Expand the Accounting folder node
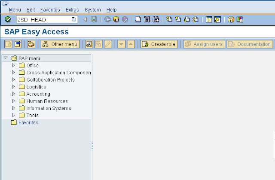The height and width of the screenshot is (180, 275). 13,94
